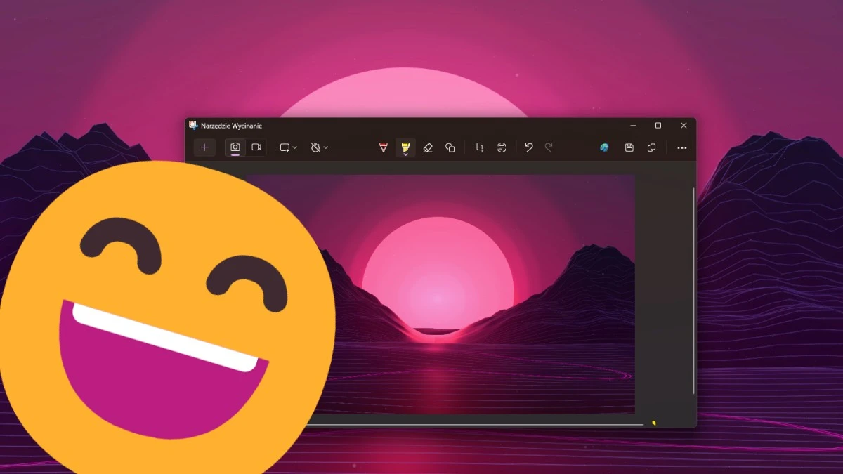Start a new snip with plus button
843x474 pixels.
click(x=204, y=147)
